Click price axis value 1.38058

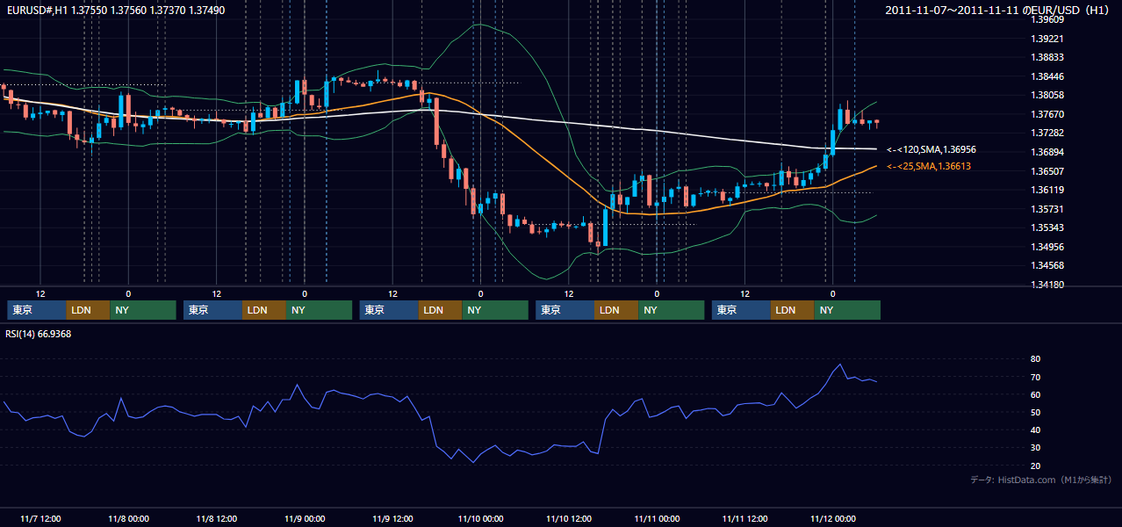pyautogui.click(x=1046, y=95)
